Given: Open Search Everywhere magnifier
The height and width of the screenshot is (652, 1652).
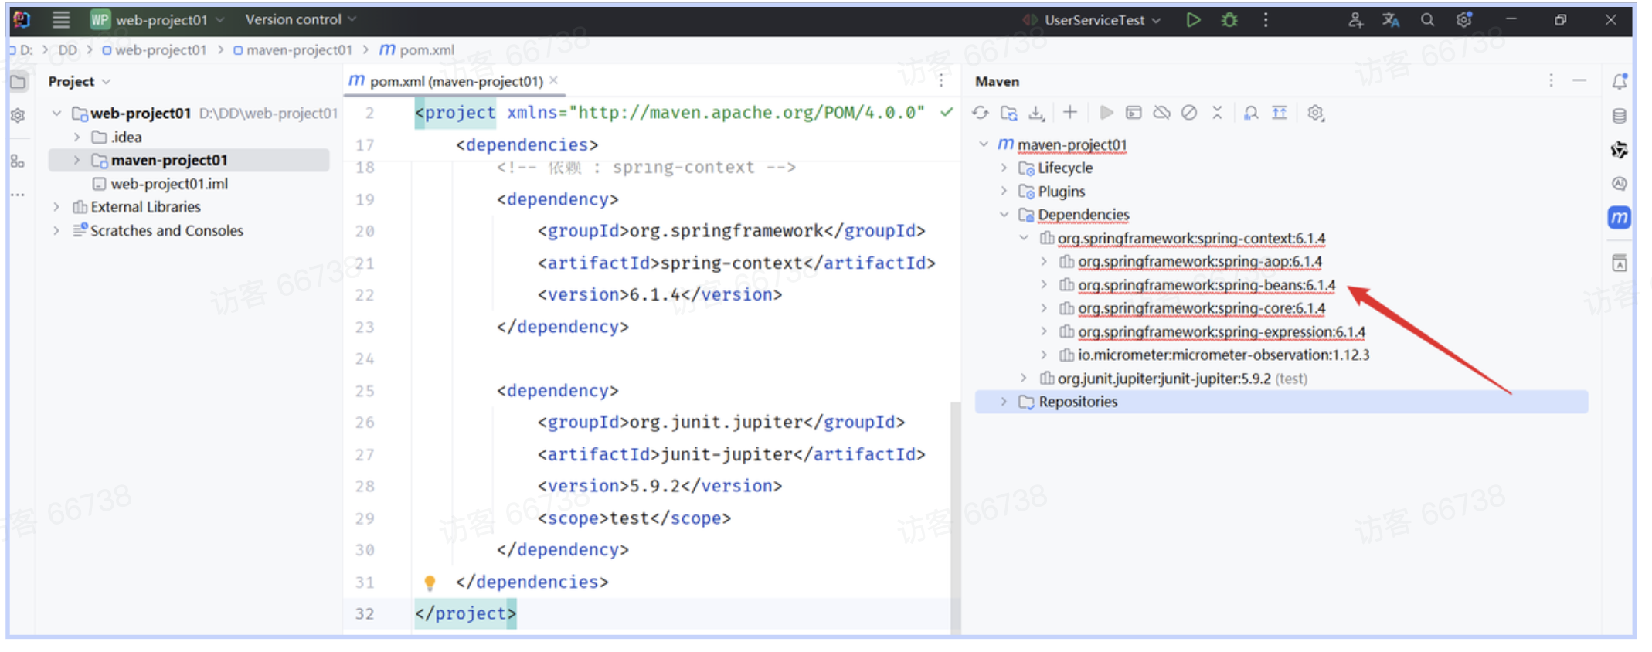Looking at the screenshot, I should [1426, 20].
